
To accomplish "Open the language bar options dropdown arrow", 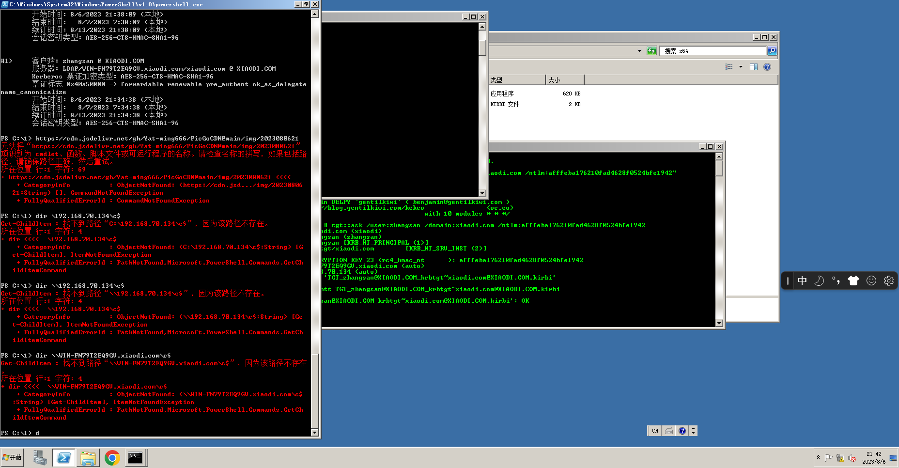I will [x=693, y=430].
